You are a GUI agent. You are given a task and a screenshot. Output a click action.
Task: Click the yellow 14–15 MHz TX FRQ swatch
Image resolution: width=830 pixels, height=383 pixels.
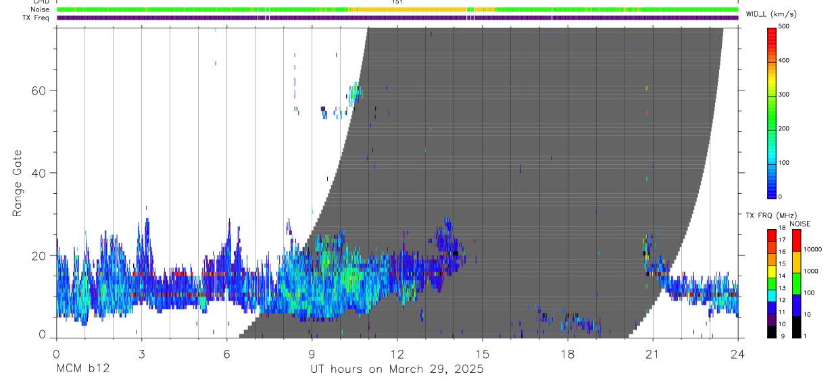tap(772, 270)
